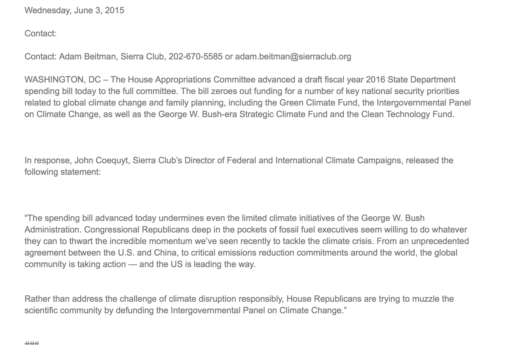
Task: Click the "WASHINGTON, DC" dateline
Action: [x=63, y=80]
